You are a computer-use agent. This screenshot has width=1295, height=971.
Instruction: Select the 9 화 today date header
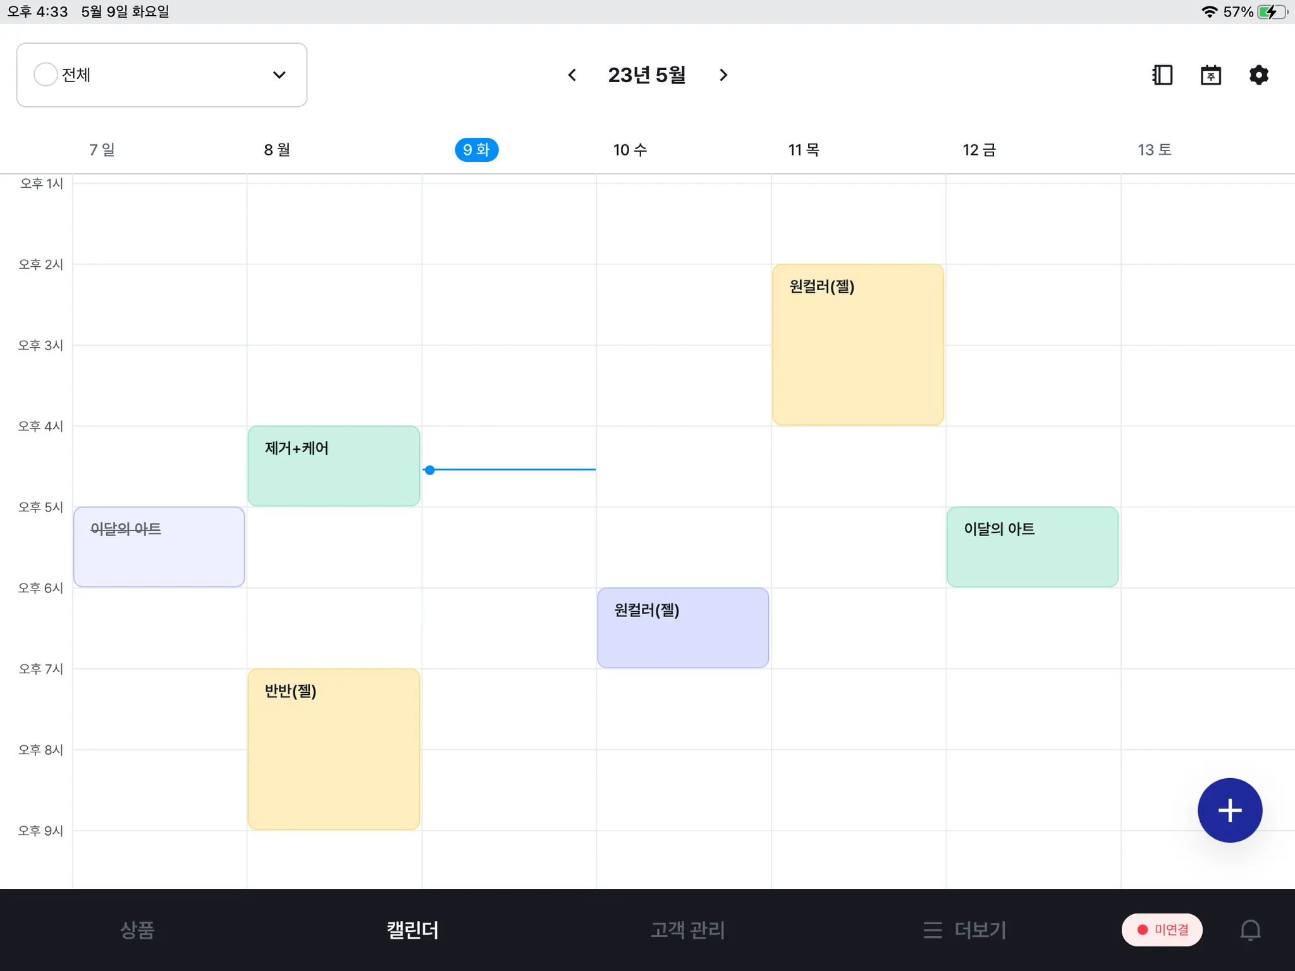[476, 150]
